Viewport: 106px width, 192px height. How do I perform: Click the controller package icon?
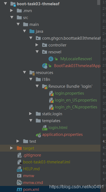coord(45,45)
